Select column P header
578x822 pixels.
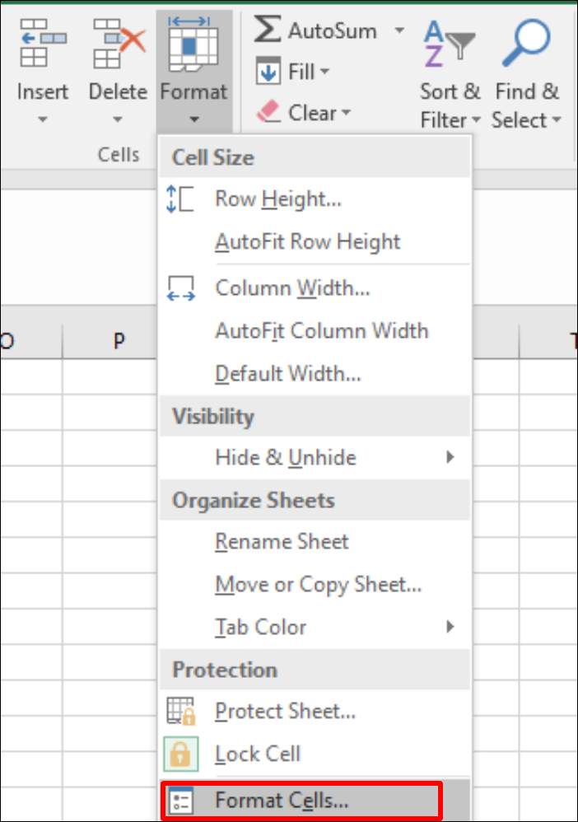pos(119,342)
